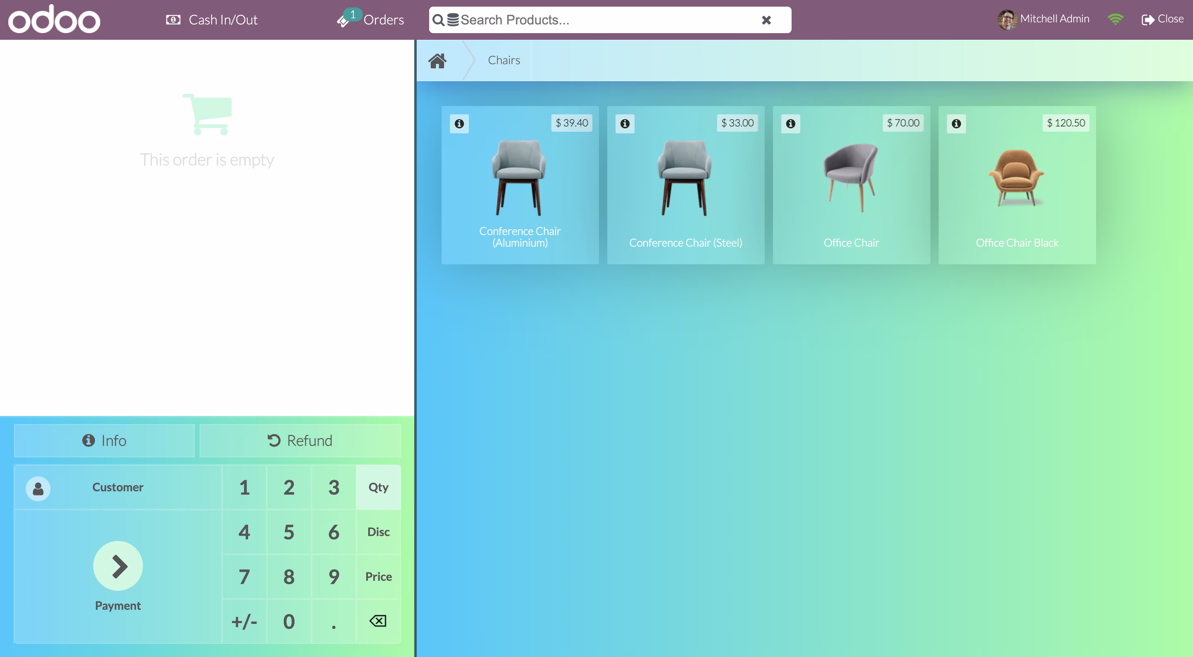Go to home category
This screenshot has height=657, width=1193.
coord(437,60)
